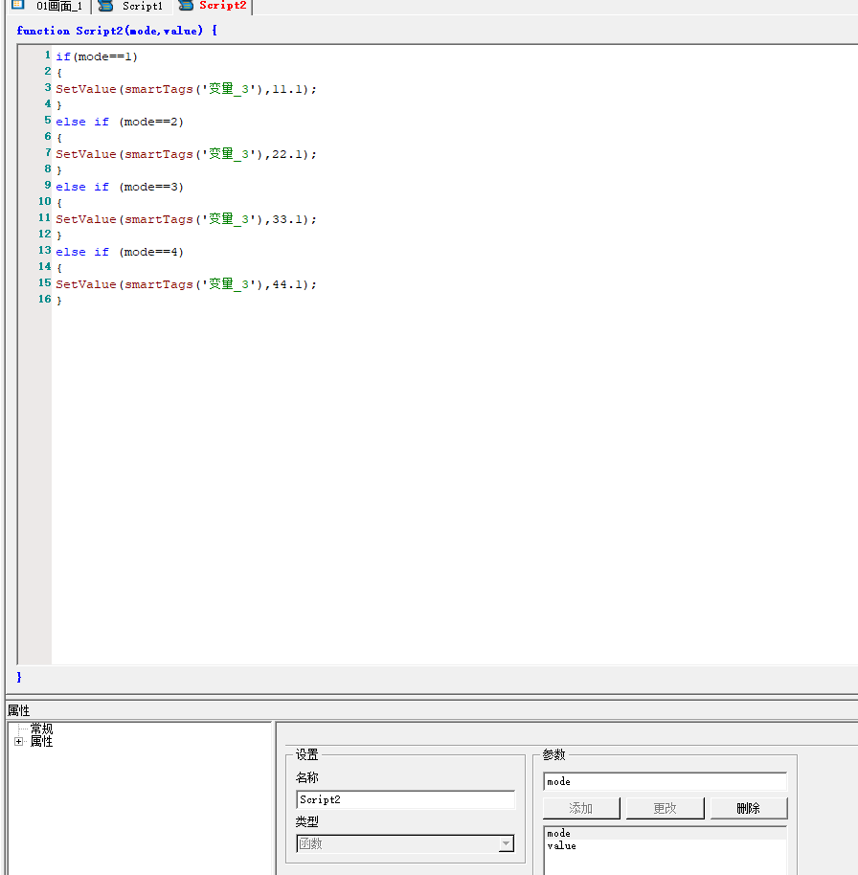Click the 01画面_1 screen icon

pos(18,5)
